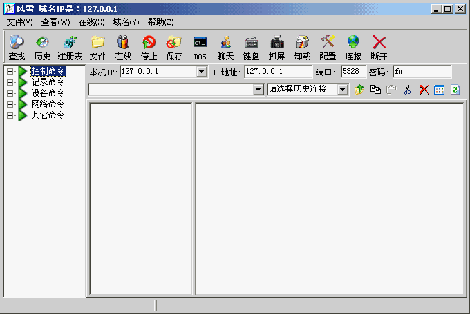Open the 注册表 (Registry) tool
The image size is (470, 314).
coord(70,47)
